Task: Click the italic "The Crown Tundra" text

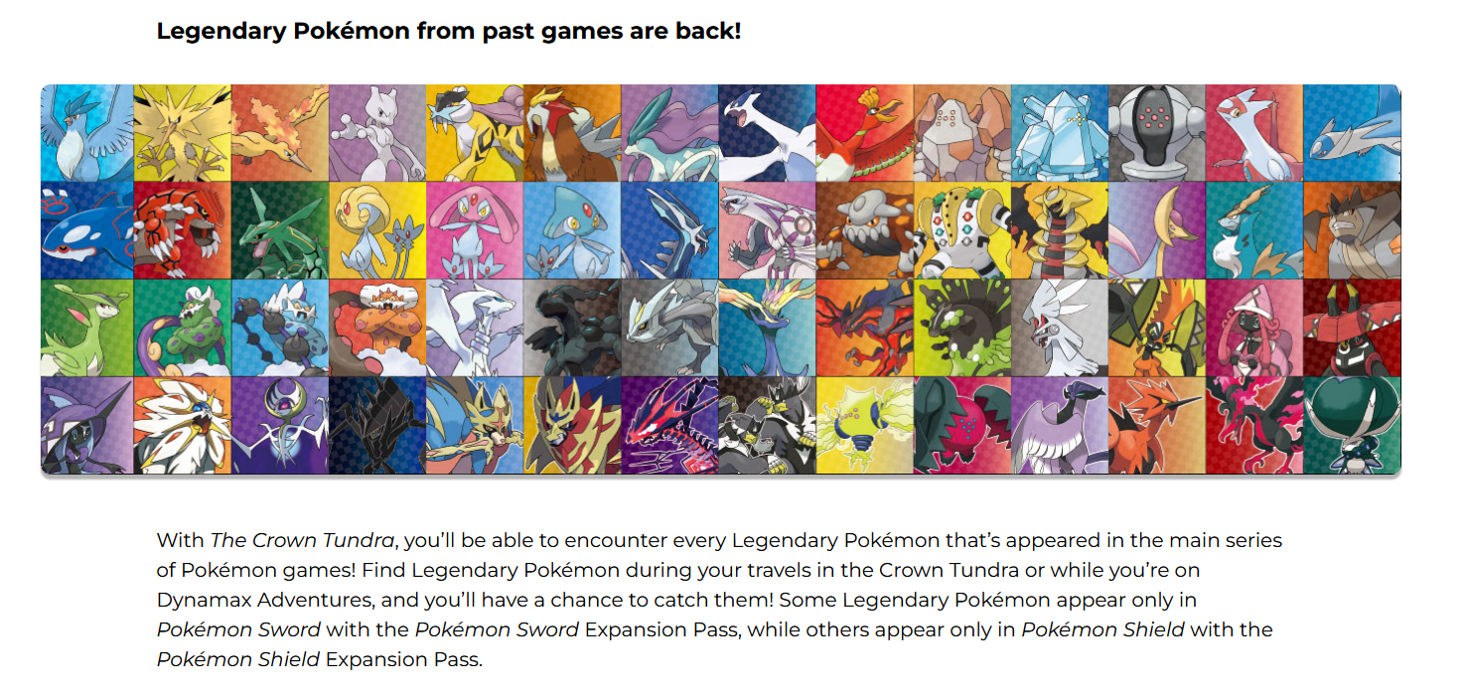Action: (302, 541)
